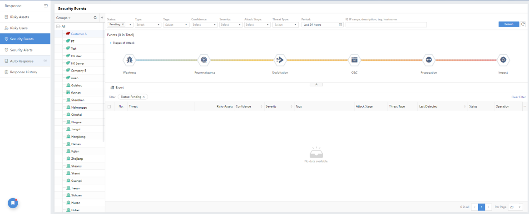Toggle select-all checkbox in table header

pos(109,106)
